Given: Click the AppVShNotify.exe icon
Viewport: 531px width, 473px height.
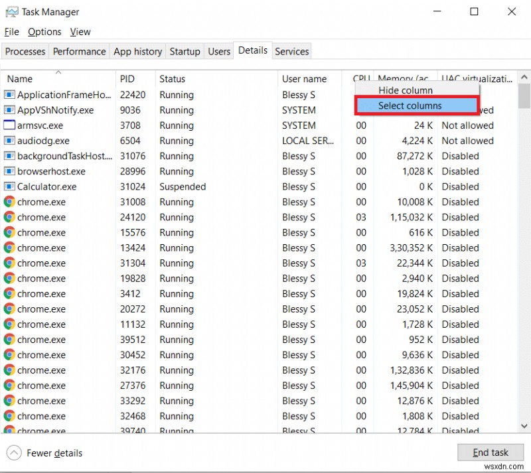Looking at the screenshot, I should pos(9,110).
